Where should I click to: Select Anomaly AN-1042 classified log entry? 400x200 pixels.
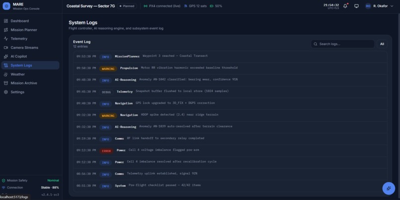[x=230, y=80]
